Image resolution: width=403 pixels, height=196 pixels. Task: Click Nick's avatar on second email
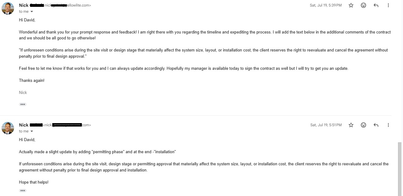click(8, 128)
